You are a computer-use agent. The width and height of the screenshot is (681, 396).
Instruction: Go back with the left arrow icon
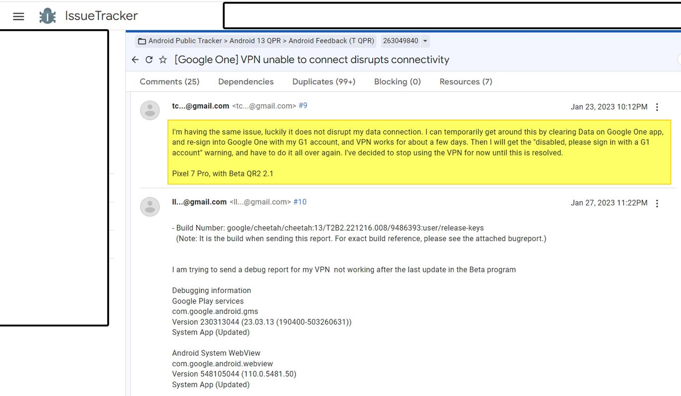pyautogui.click(x=135, y=59)
